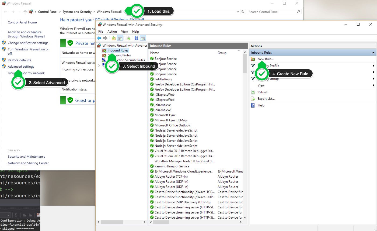Toggle the Show/Hide Console Tree toolbar icon
The height and width of the screenshot is (231, 377).
pos(120,38)
